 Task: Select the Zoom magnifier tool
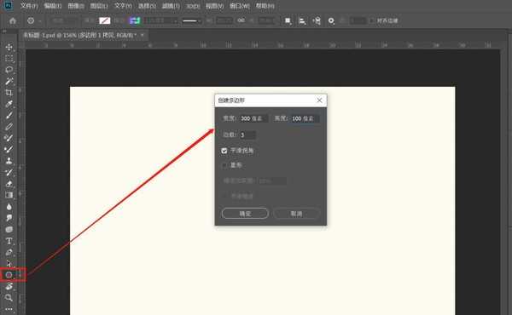pos(9,298)
